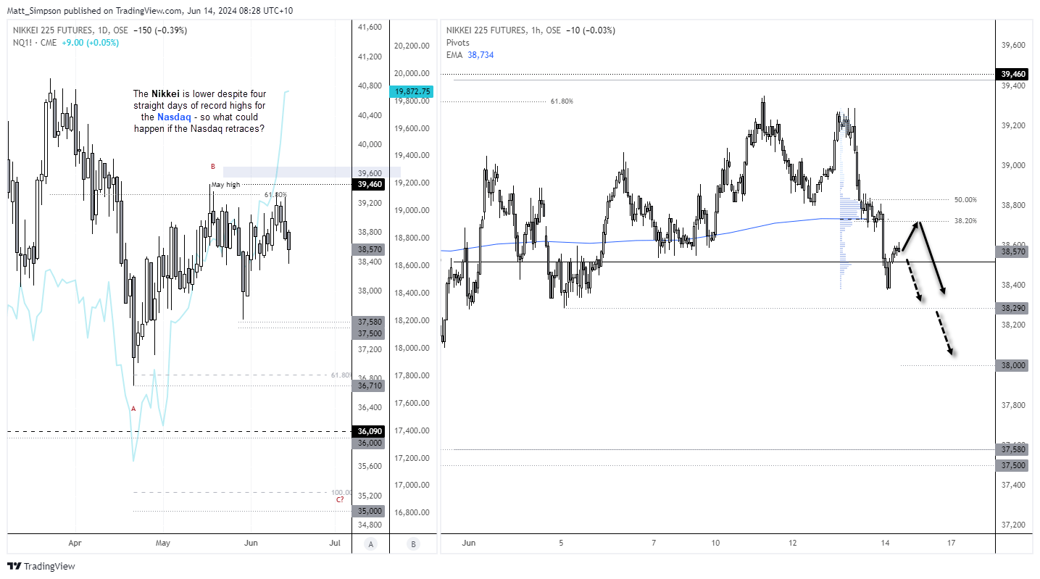
Task: Click the 38,290 price label
Action: [1013, 308]
